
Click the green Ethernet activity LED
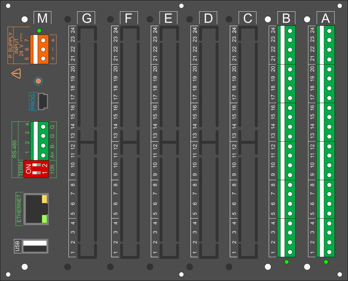tap(45, 219)
